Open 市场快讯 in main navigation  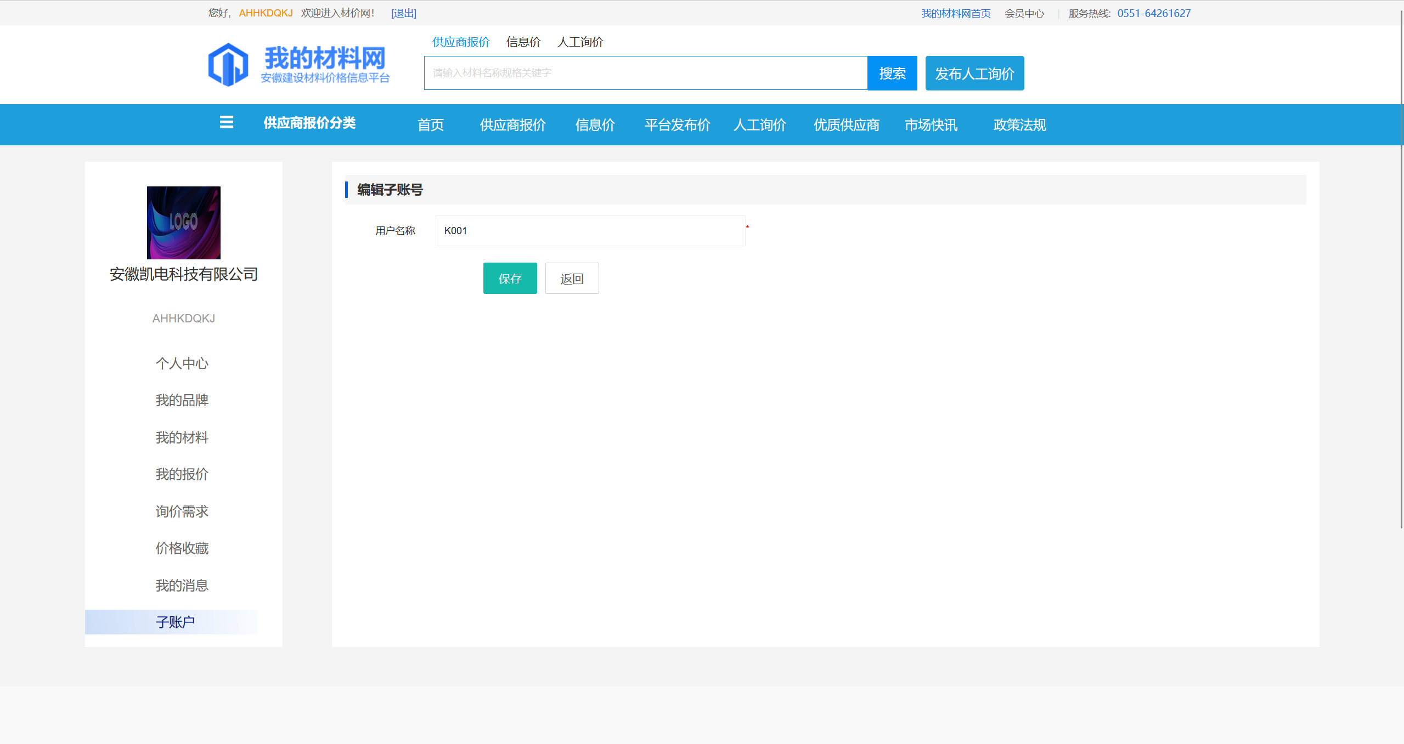point(931,125)
